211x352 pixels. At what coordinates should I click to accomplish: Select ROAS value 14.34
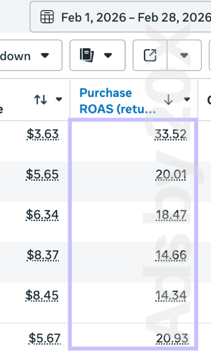[x=171, y=295]
